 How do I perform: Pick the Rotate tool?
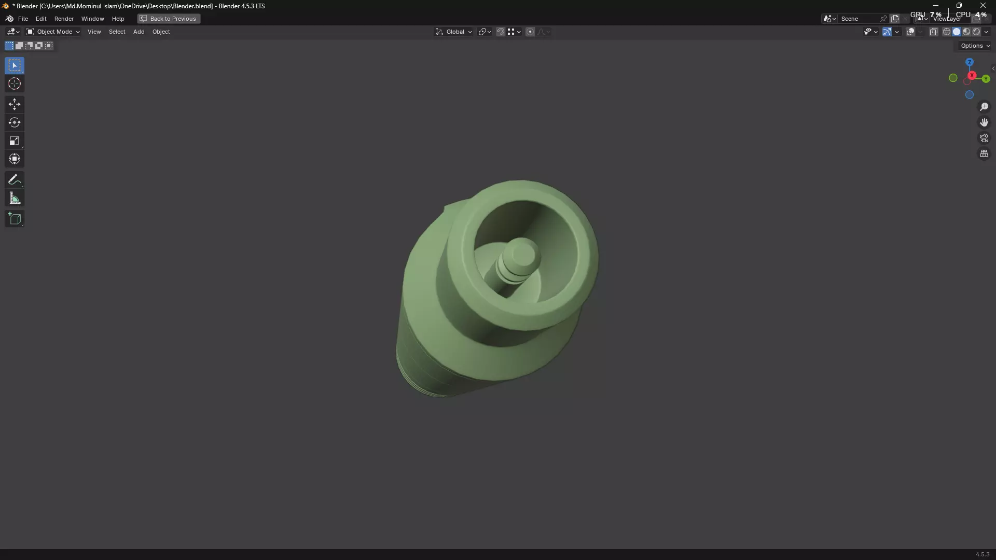pyautogui.click(x=15, y=123)
